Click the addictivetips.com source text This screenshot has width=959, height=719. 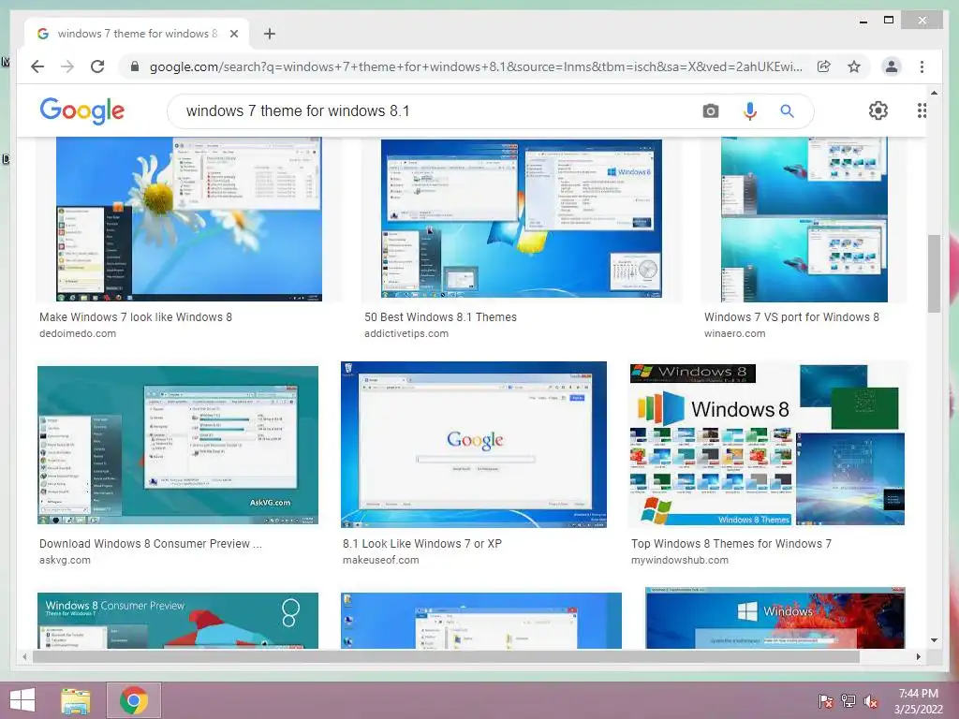tap(406, 333)
